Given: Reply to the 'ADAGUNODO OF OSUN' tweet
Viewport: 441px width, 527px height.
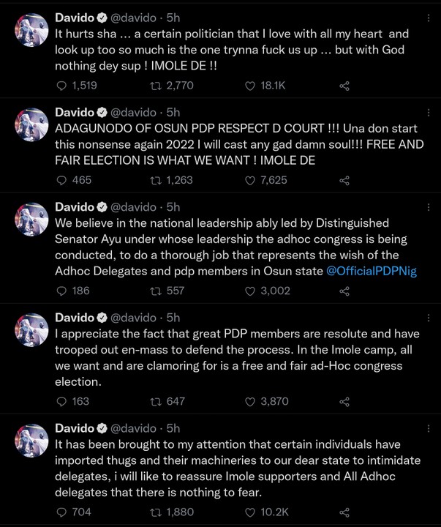Looking at the screenshot, I should pyautogui.click(x=61, y=180).
